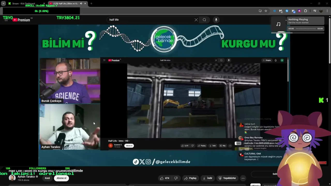The image size is (331, 186).
Task: Open the Chrome three-dot menu
Action: [327, 11]
